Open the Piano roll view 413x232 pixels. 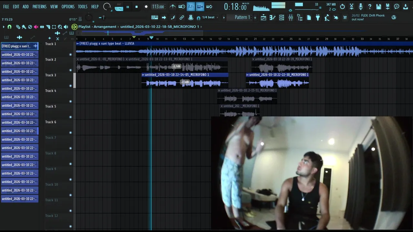[x=272, y=18]
